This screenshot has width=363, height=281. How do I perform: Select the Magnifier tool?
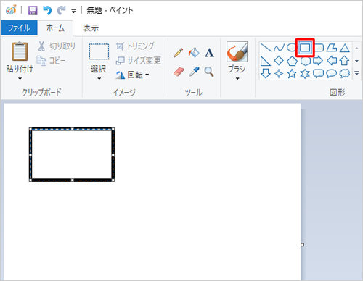[x=209, y=72]
